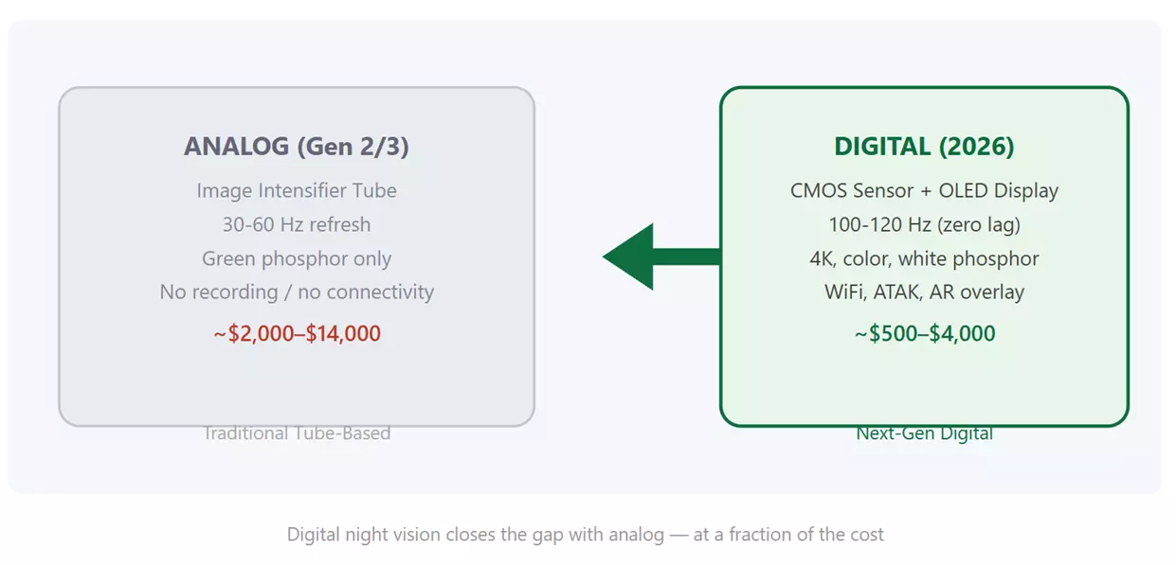Click the red ~$2,000–$14,000 price
The height and width of the screenshot is (565, 1176).
(x=297, y=333)
